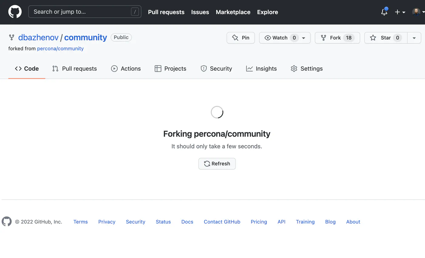Click the fork icon beside dbazhenov

click(x=12, y=38)
